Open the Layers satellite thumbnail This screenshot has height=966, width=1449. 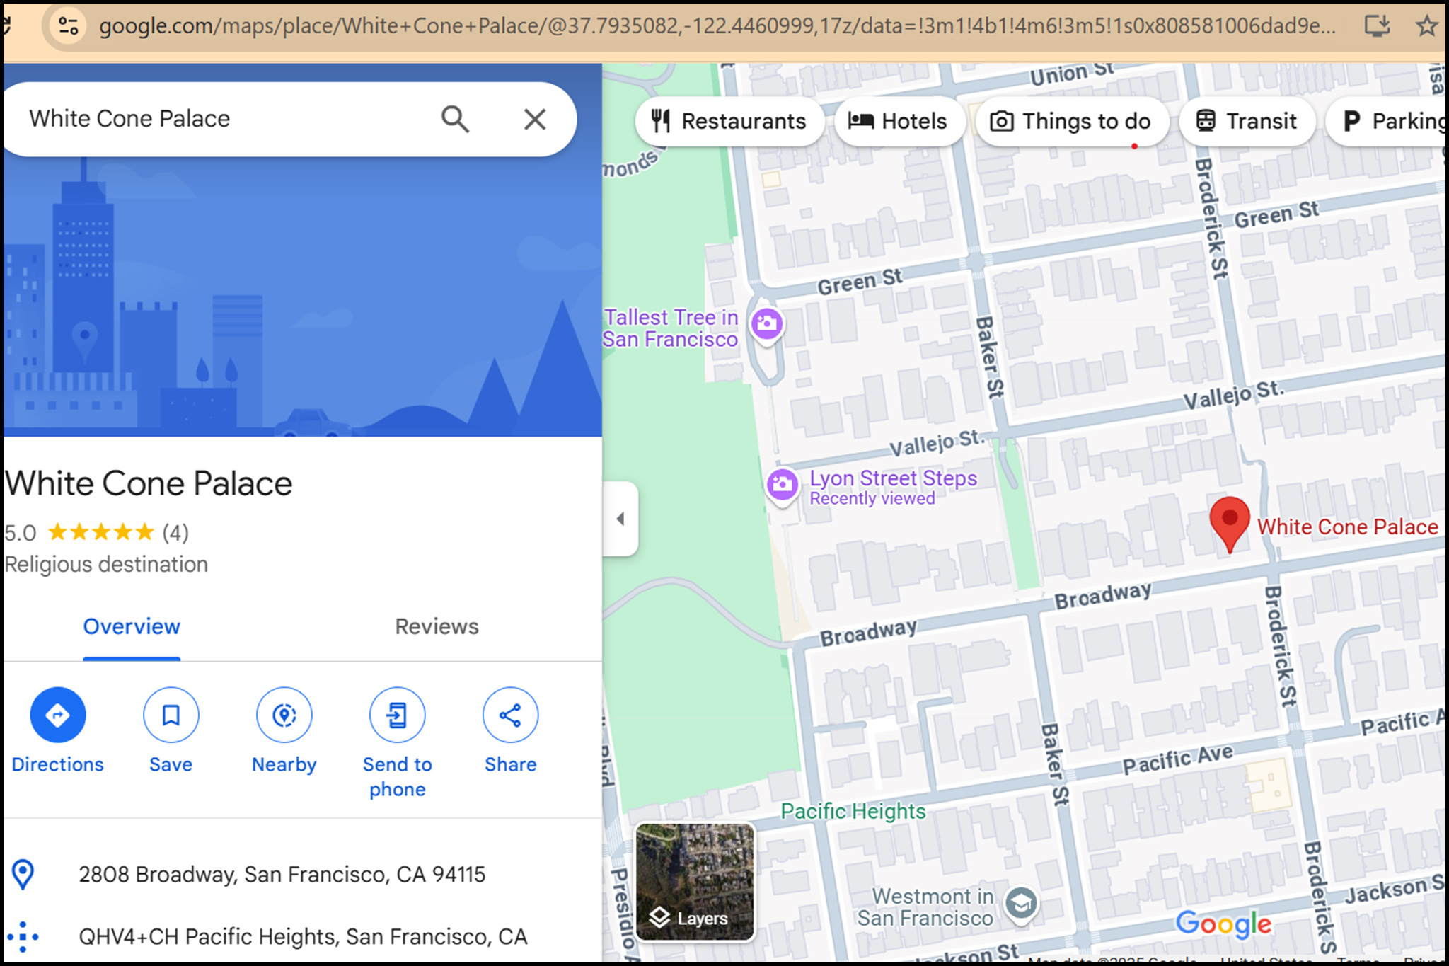coord(695,882)
